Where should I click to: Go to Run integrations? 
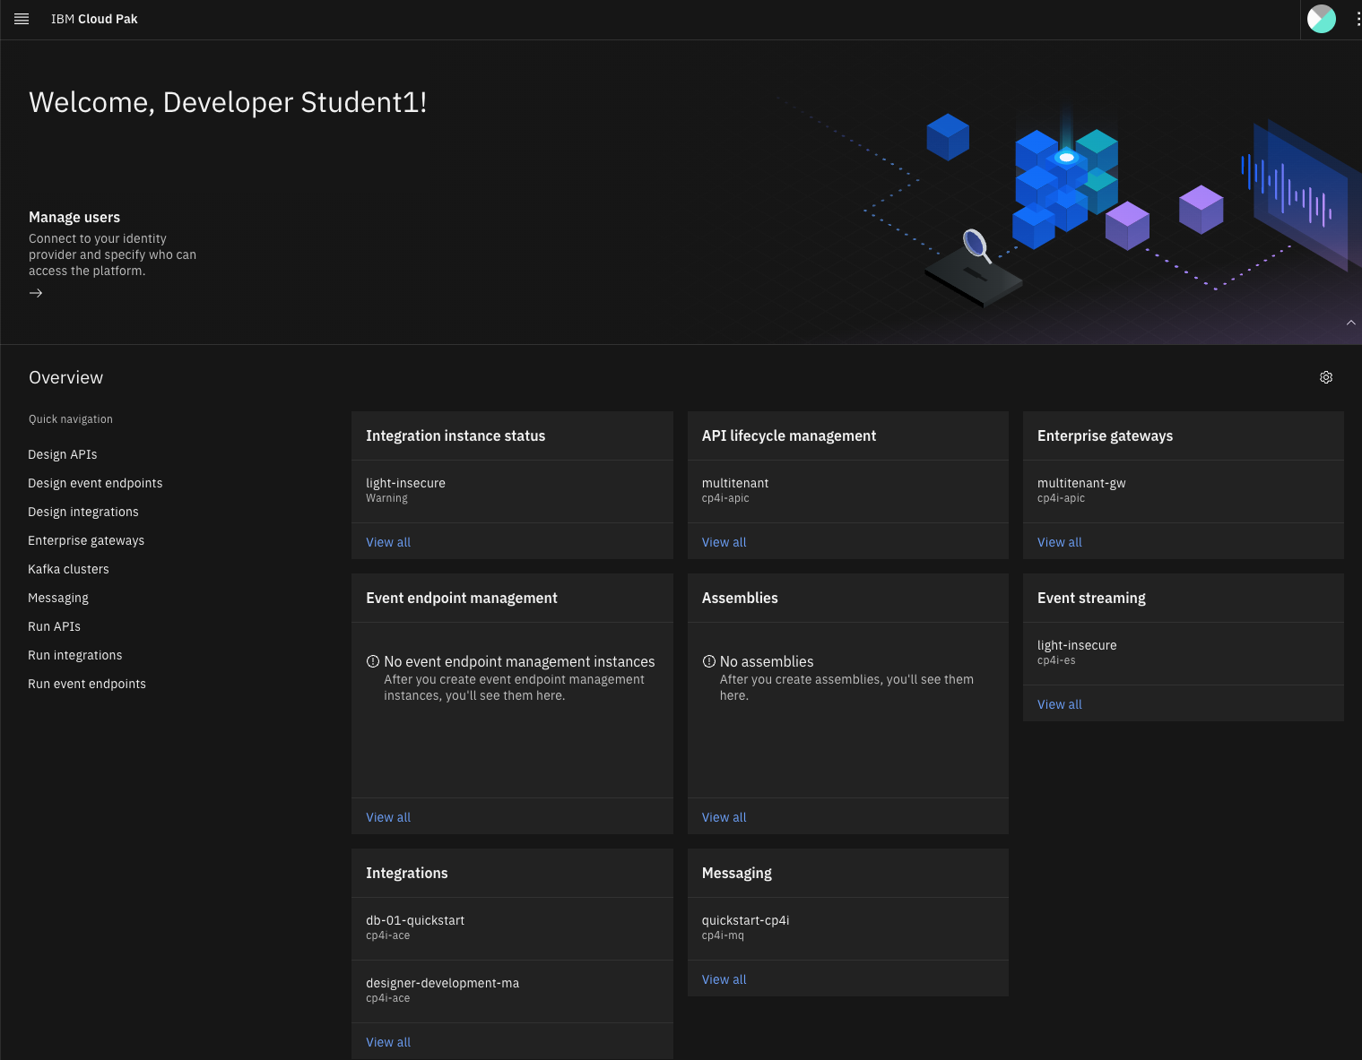pyautogui.click(x=75, y=655)
